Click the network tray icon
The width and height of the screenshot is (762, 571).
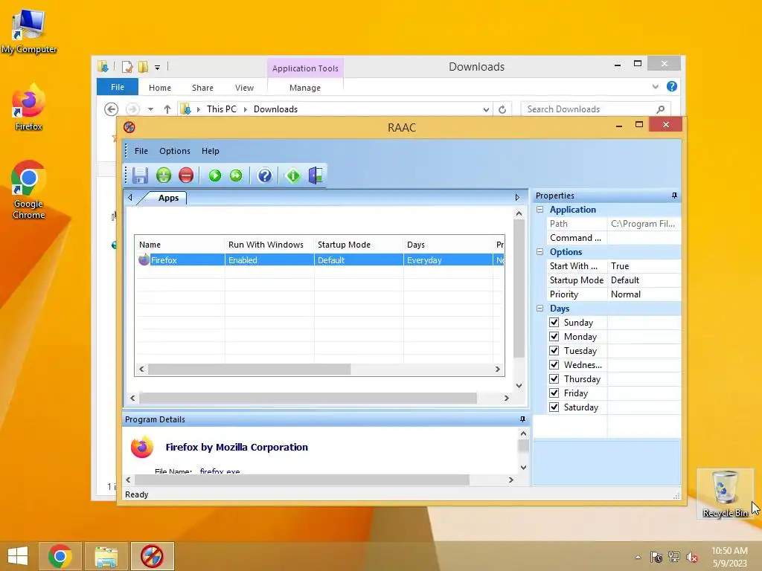click(x=674, y=557)
